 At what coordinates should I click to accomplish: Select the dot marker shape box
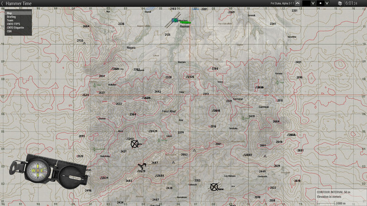click(321, 3)
